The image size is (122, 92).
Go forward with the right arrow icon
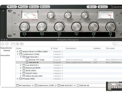(7, 44)
